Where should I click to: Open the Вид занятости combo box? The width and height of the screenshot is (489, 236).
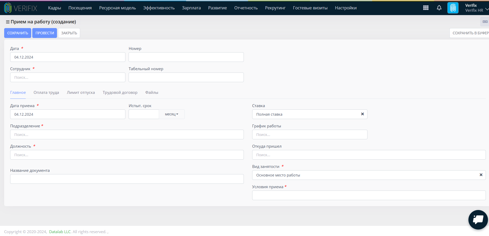369,175
